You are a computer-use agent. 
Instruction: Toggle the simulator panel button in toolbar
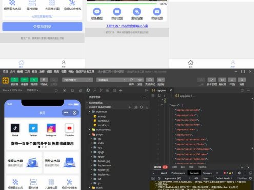click(14, 80)
